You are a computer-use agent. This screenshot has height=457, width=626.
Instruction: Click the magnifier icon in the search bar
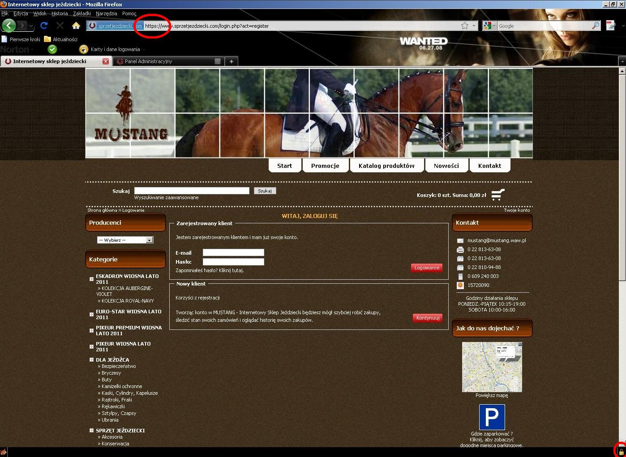[596, 26]
